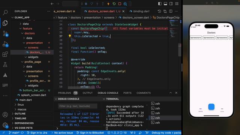Open the Testing flask view
Screen dimensions: 240x135
coord(5,64)
